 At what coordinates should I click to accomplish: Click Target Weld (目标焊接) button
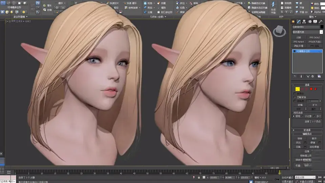(314, 147)
